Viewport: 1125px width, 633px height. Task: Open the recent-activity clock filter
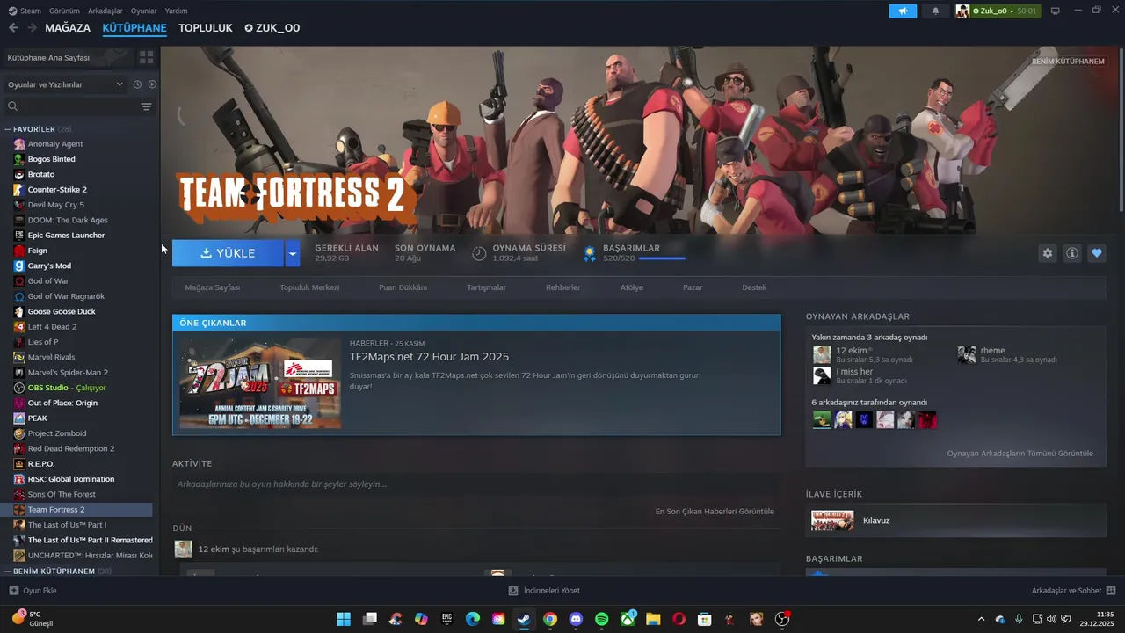coord(137,84)
